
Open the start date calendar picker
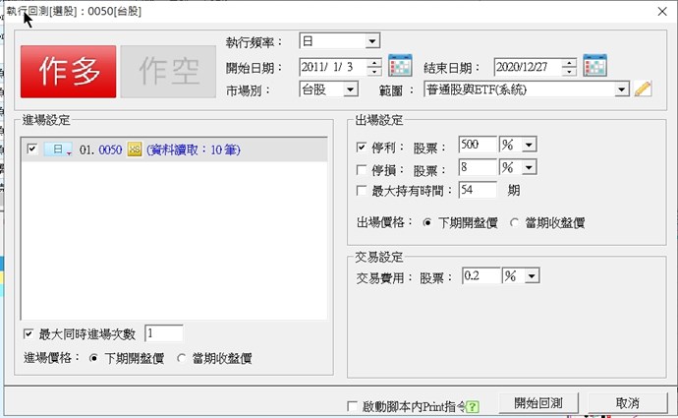tap(400, 66)
